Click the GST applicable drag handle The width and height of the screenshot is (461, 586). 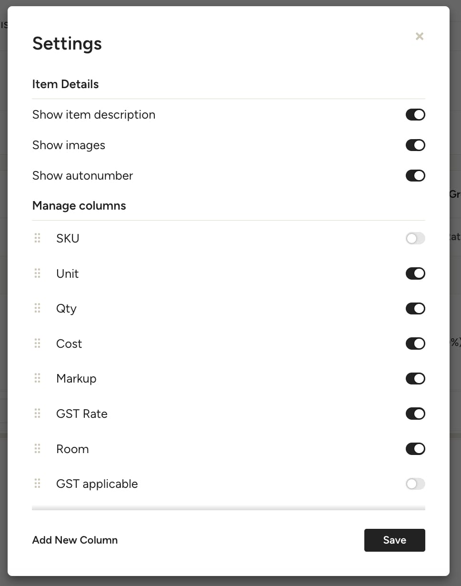coord(38,484)
